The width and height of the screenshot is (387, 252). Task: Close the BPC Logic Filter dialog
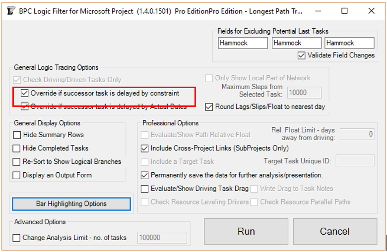pyautogui.click(x=371, y=11)
